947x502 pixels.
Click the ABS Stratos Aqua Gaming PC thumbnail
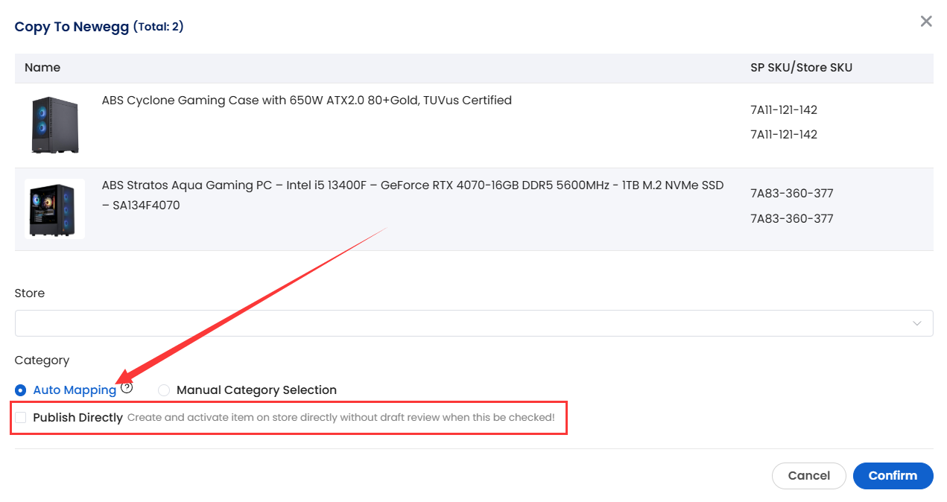tap(54, 209)
